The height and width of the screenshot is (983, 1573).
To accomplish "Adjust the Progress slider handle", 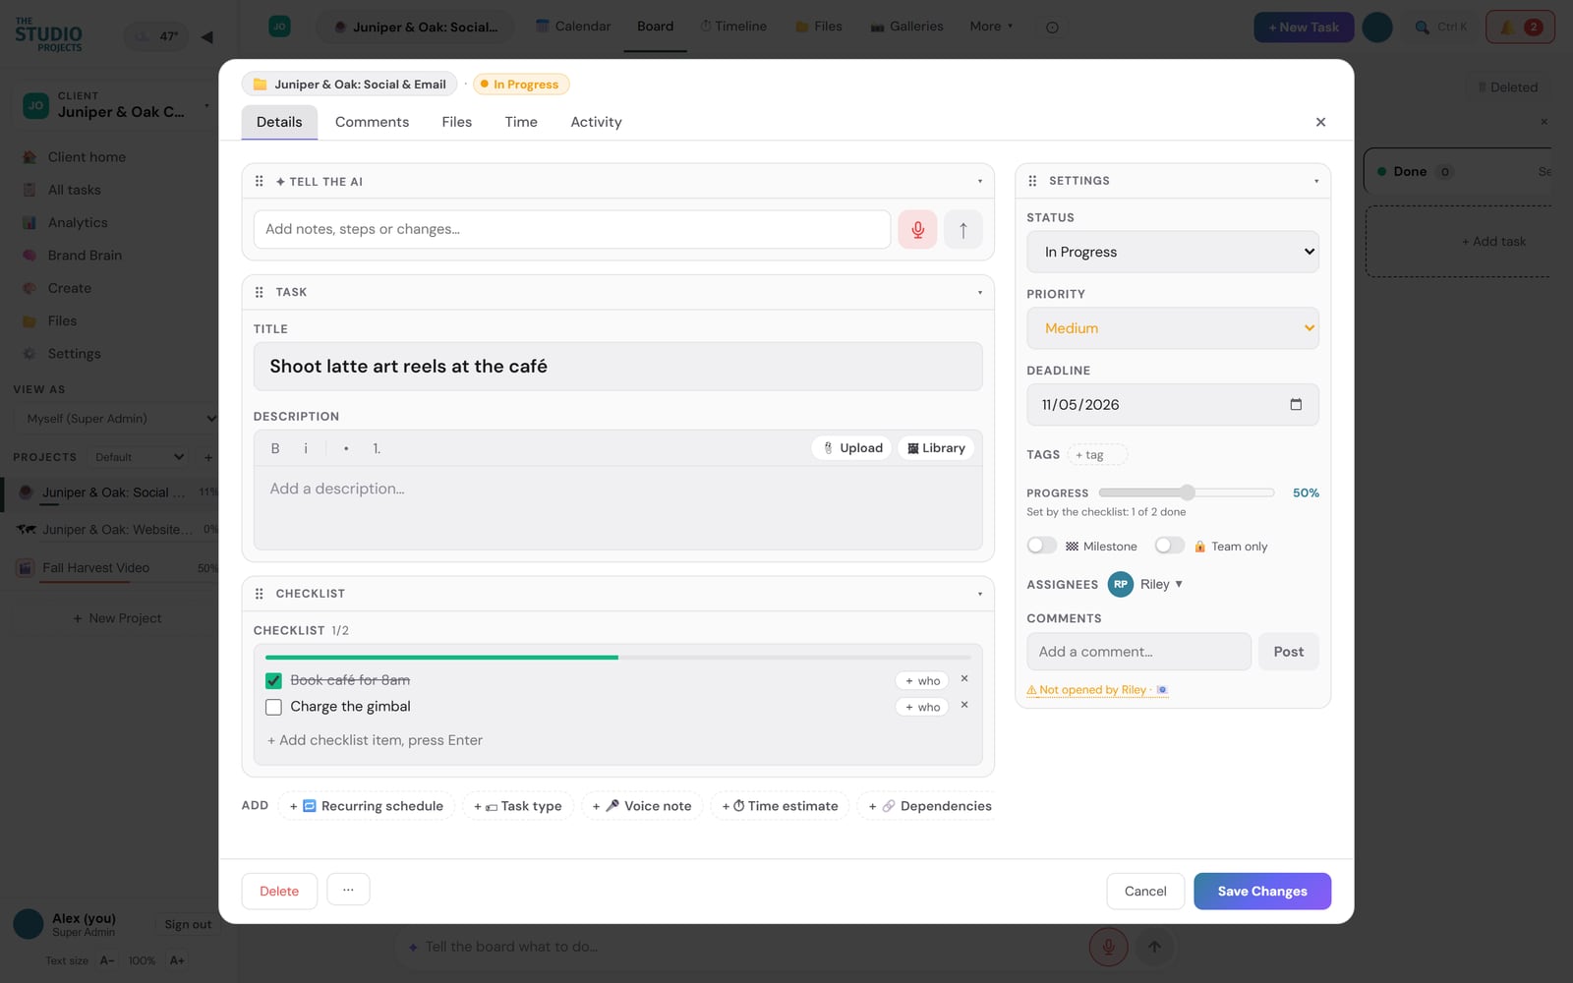I will (1187, 492).
